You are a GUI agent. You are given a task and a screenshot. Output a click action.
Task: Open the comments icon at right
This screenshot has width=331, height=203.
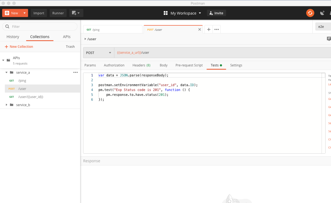pos(329,39)
